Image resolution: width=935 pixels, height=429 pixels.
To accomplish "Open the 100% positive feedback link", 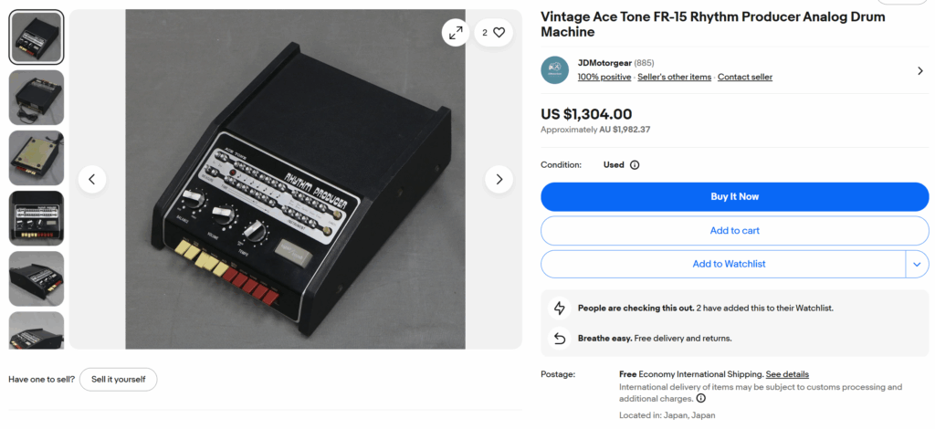I will click(x=604, y=78).
